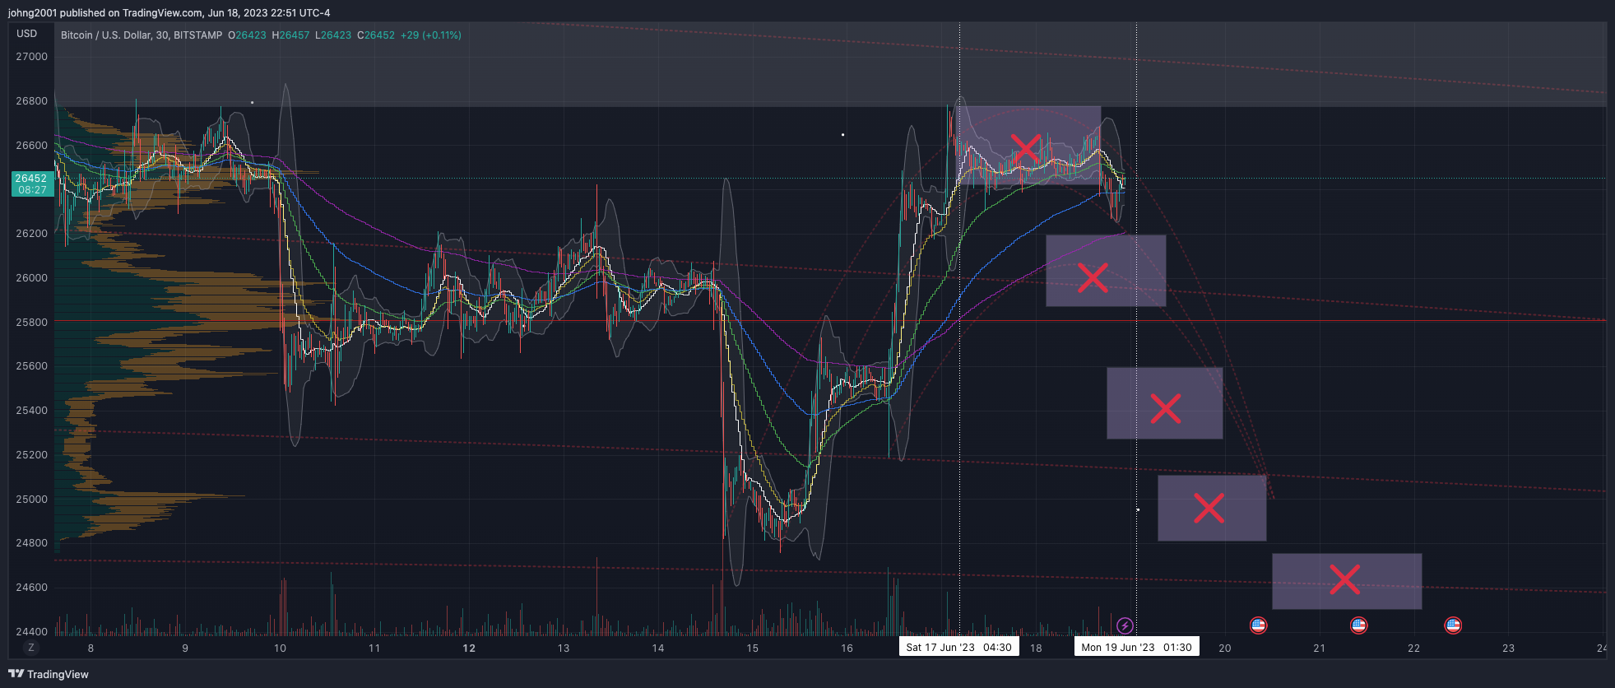Select the high value H26457
1615x688 pixels.
(290, 35)
